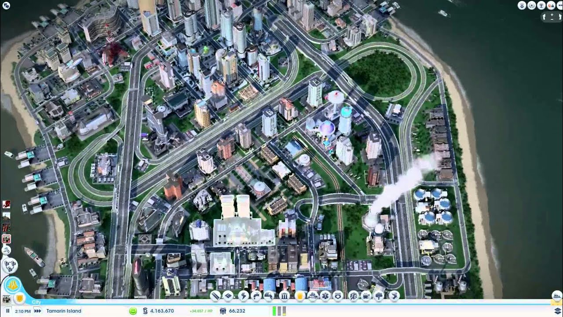This screenshot has height=317, width=563.
Task: Click the Tamarin Island city name
Action: [x=64, y=311]
